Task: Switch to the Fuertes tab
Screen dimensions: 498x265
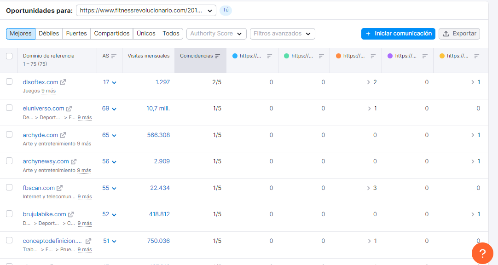Action: point(76,34)
